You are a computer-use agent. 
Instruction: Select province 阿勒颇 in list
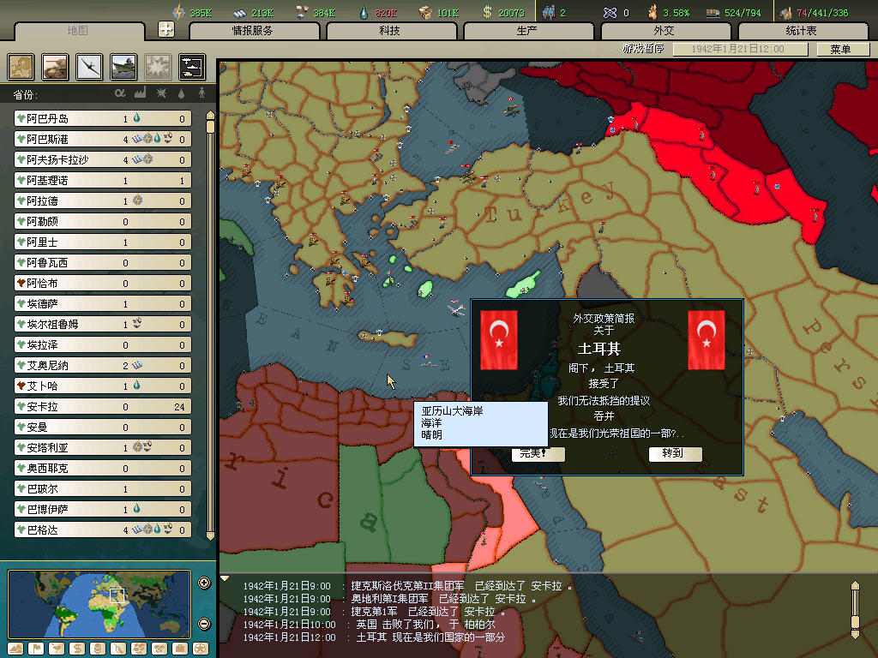103,222
